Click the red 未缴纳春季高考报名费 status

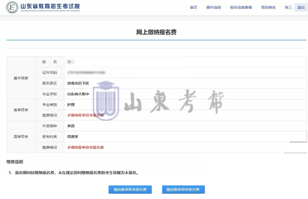85,115
